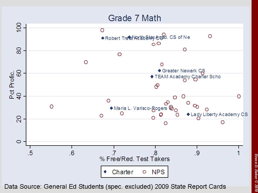Click the NPS circle symbol in legend
This screenshot has width=258, height=193.
(145, 172)
